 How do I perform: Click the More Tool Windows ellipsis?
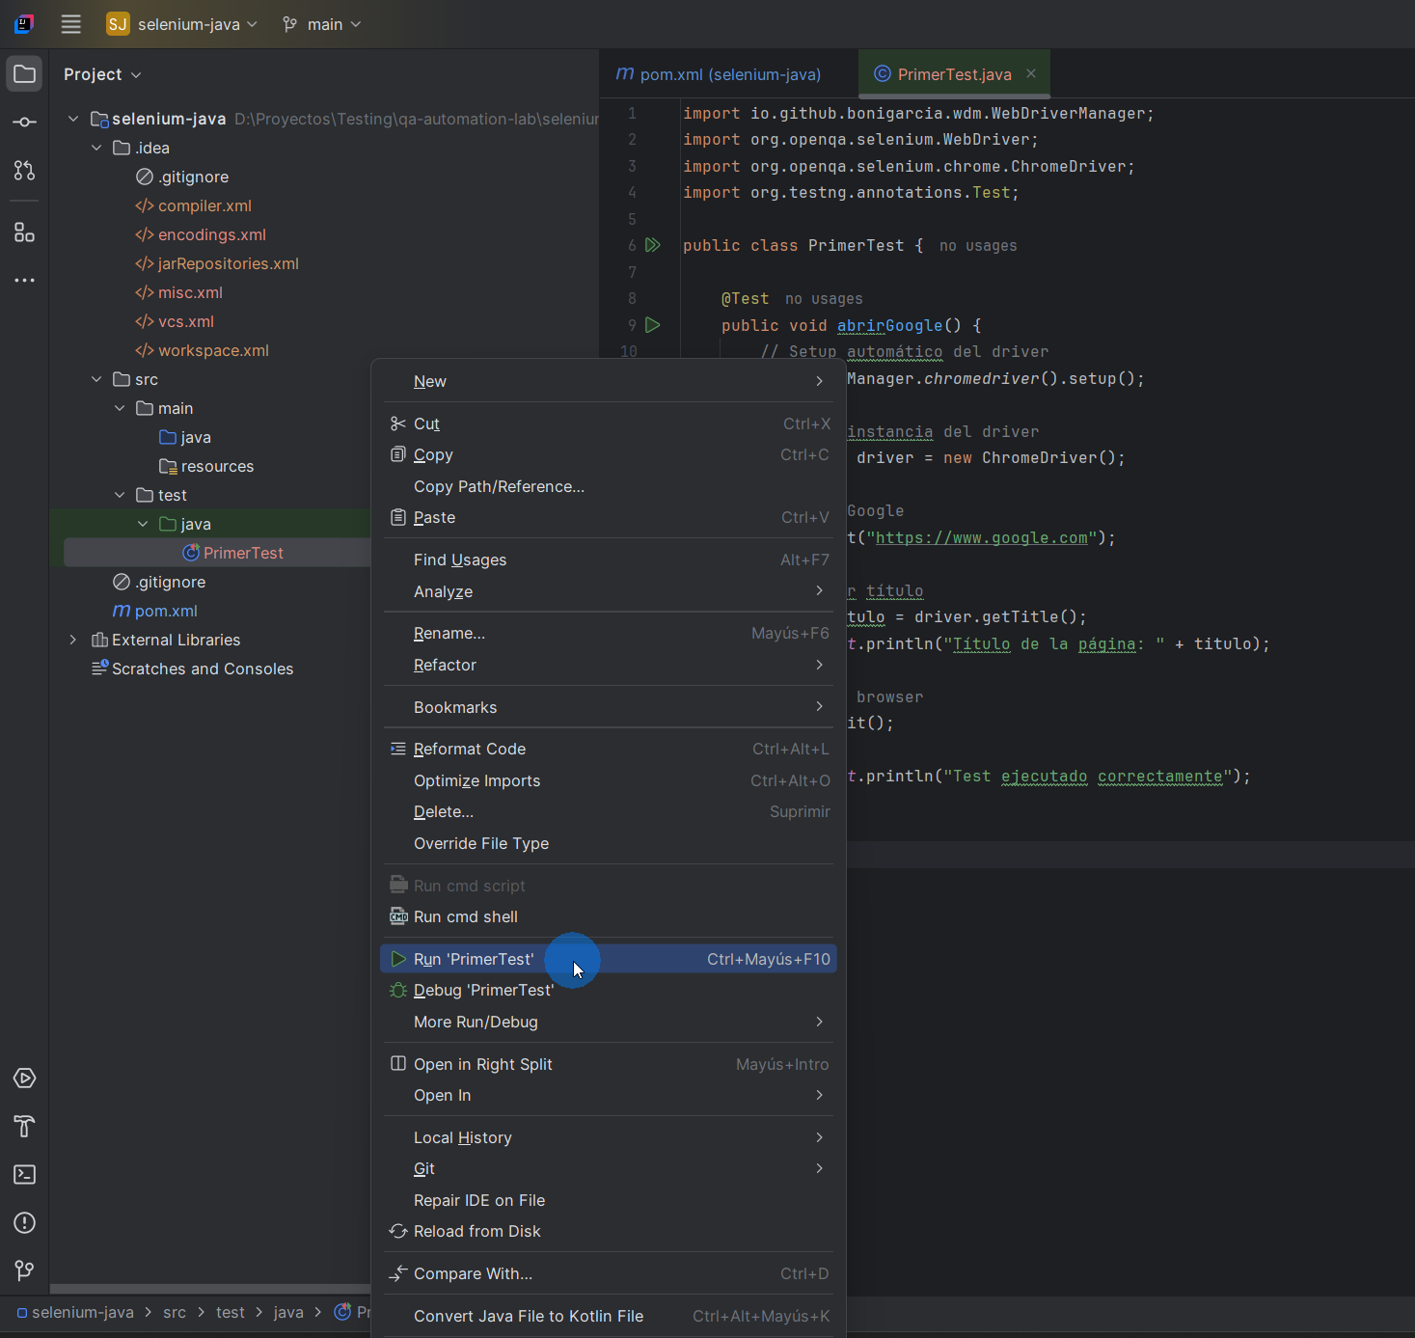click(24, 280)
